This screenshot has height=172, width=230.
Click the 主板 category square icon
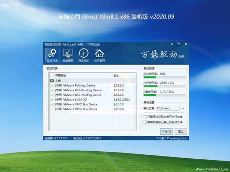[x=52, y=81]
